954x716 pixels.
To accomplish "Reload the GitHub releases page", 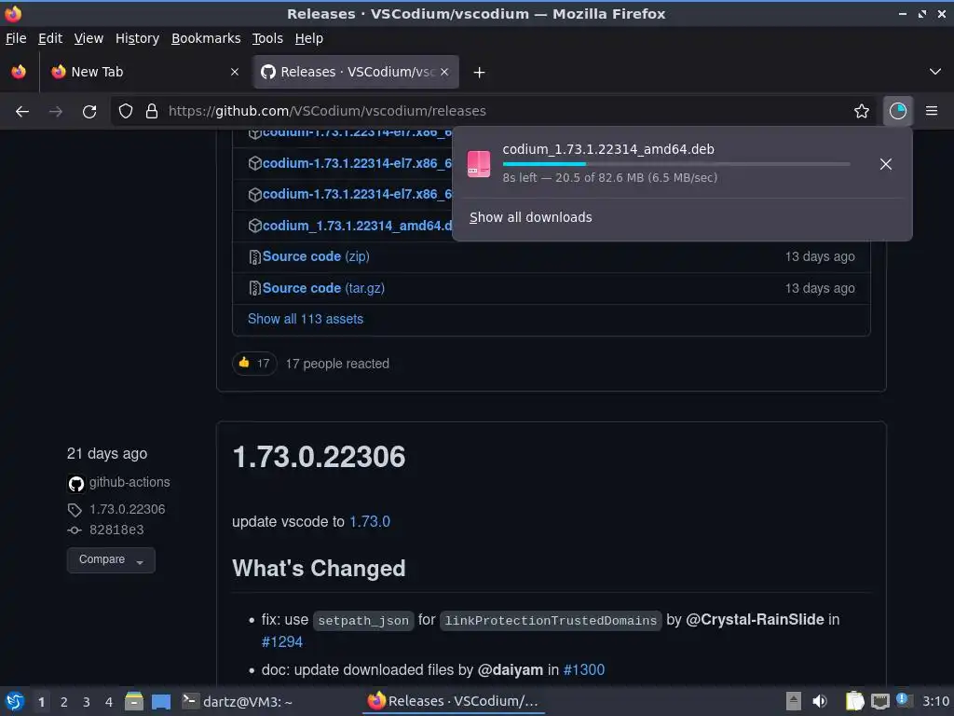I will point(89,111).
